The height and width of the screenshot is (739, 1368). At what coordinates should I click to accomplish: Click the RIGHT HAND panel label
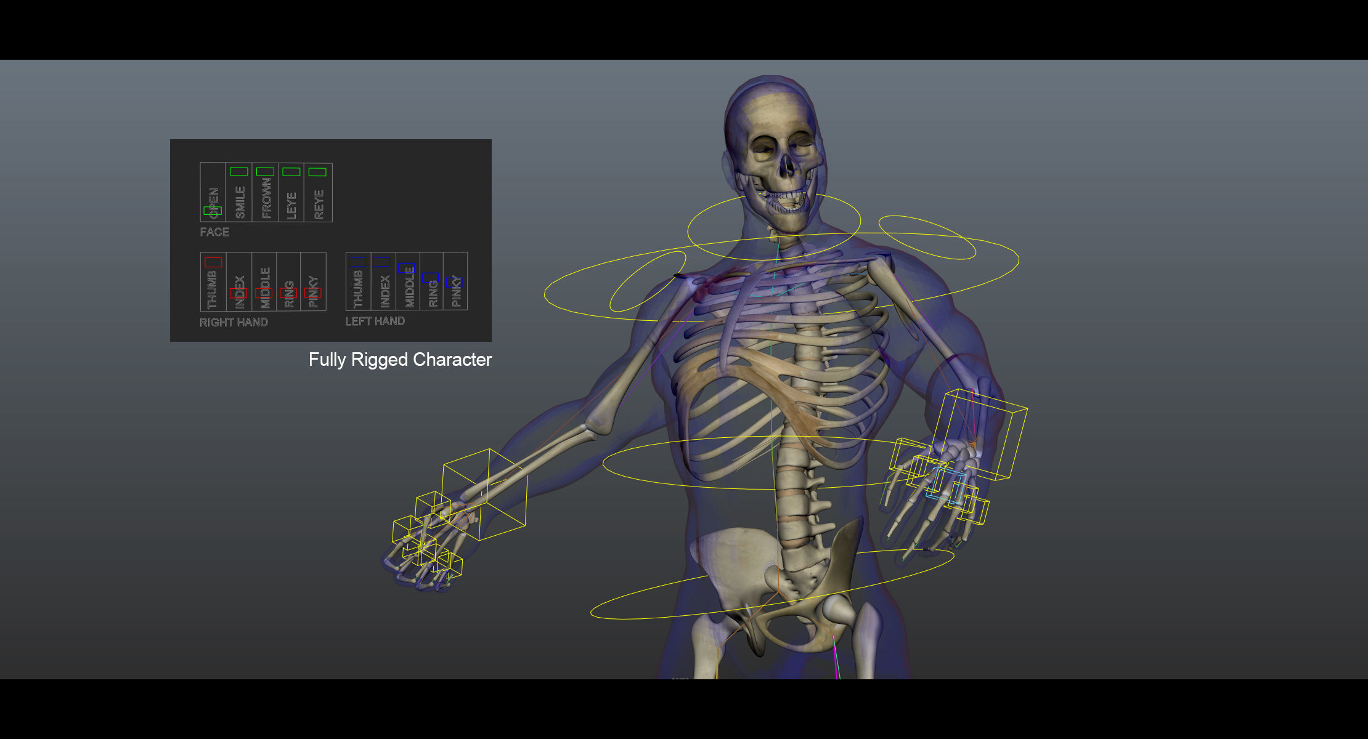pyautogui.click(x=234, y=322)
